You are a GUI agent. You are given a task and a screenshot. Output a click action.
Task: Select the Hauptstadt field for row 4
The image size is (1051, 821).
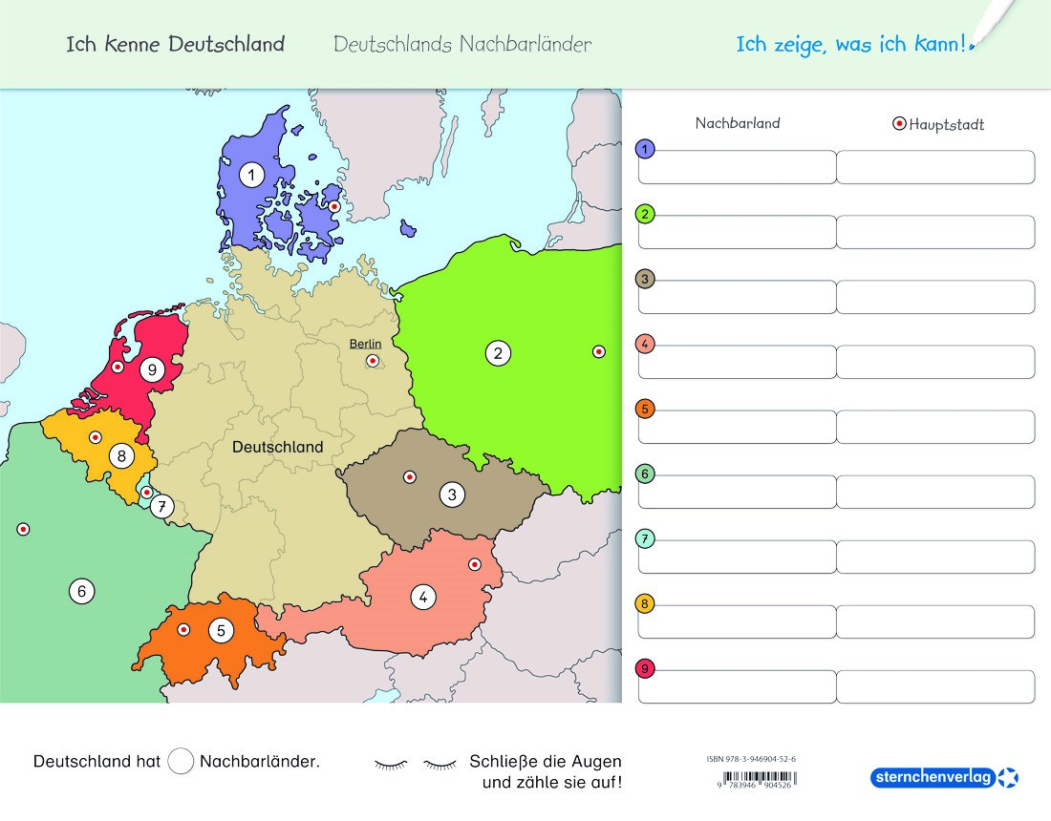click(935, 362)
